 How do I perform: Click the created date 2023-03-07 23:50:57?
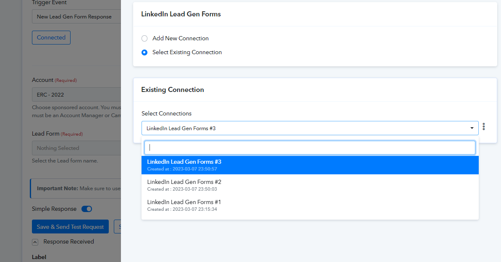click(x=194, y=169)
